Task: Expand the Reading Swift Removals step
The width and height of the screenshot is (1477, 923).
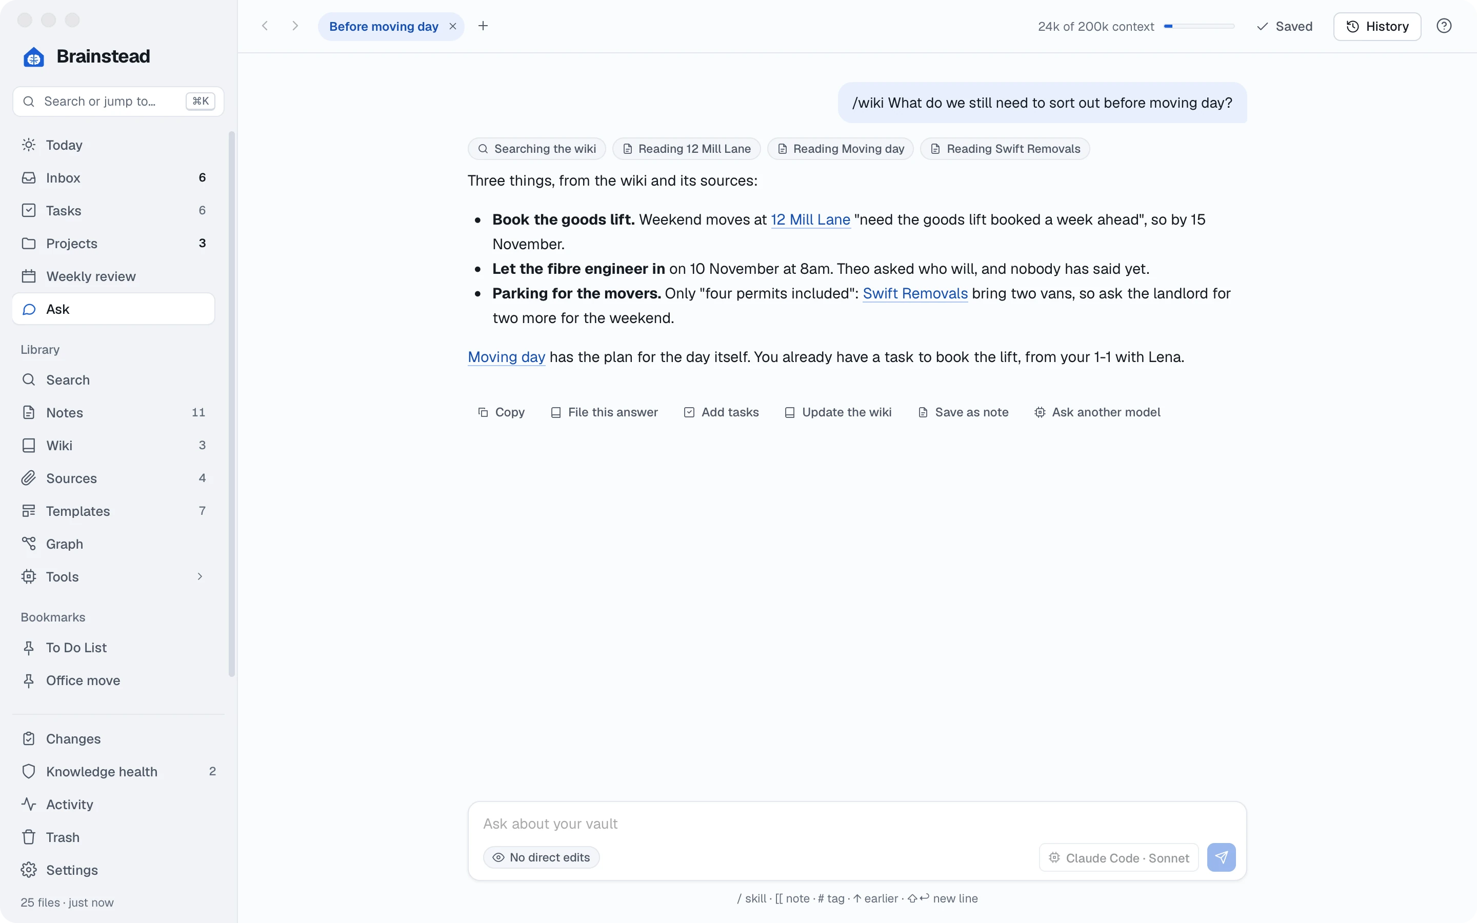Action: 1005,149
